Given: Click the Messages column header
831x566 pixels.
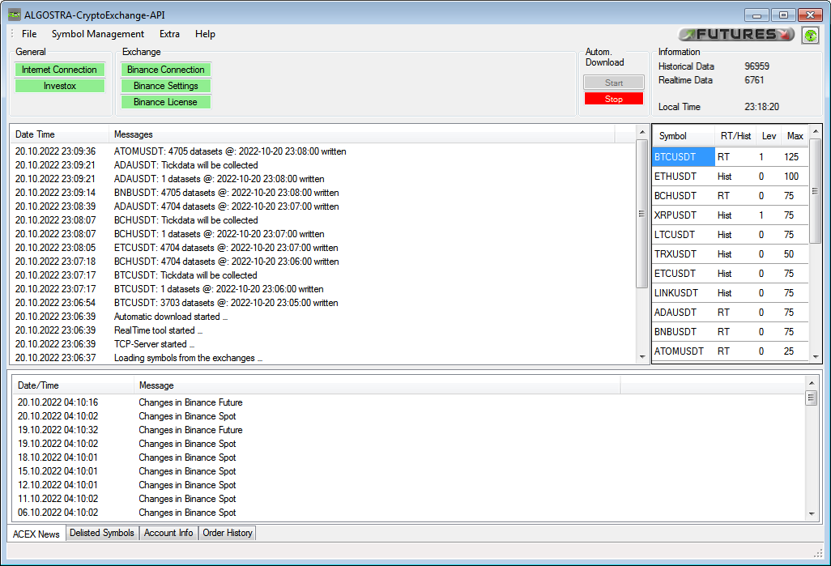Looking at the screenshot, I should point(361,134).
